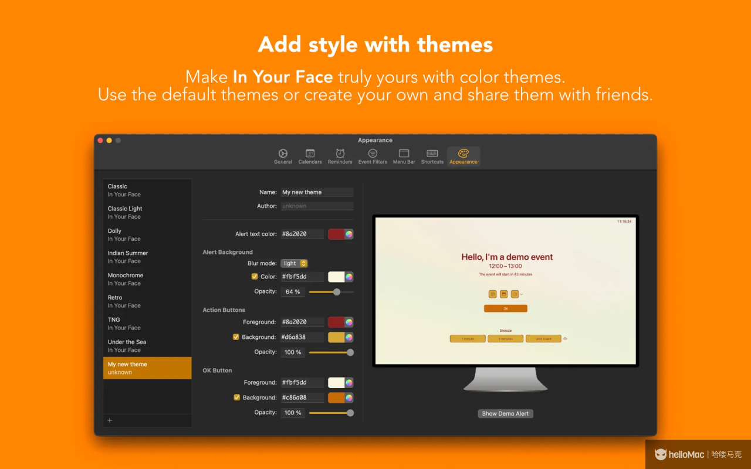Click Alert Background opacity 64 % field
The height and width of the screenshot is (469, 751).
[x=293, y=291]
